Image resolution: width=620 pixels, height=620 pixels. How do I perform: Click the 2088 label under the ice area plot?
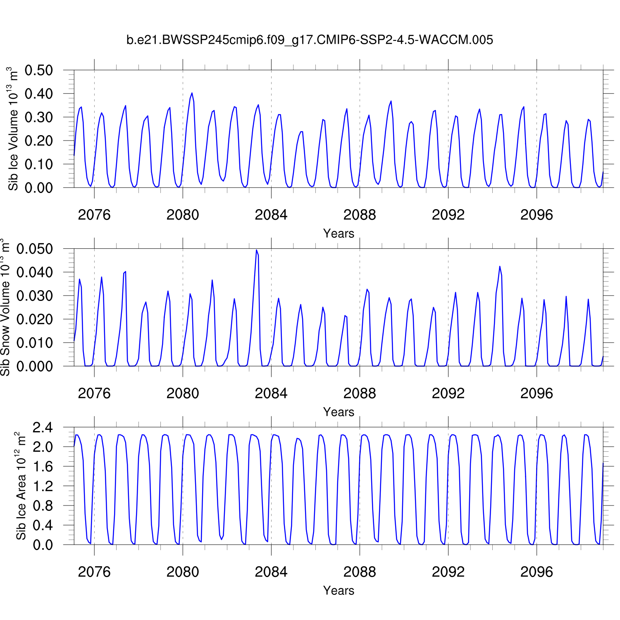[359, 572]
